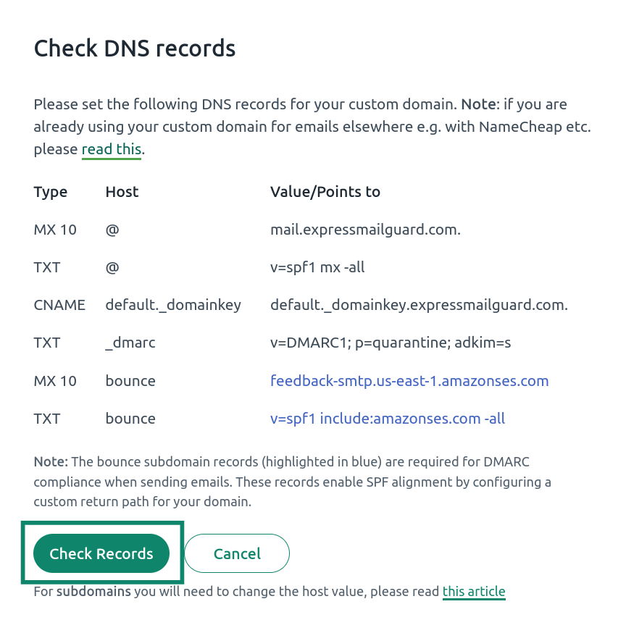Click the default._domainkey host entry
The width and height of the screenshot is (626, 633).
[173, 305]
